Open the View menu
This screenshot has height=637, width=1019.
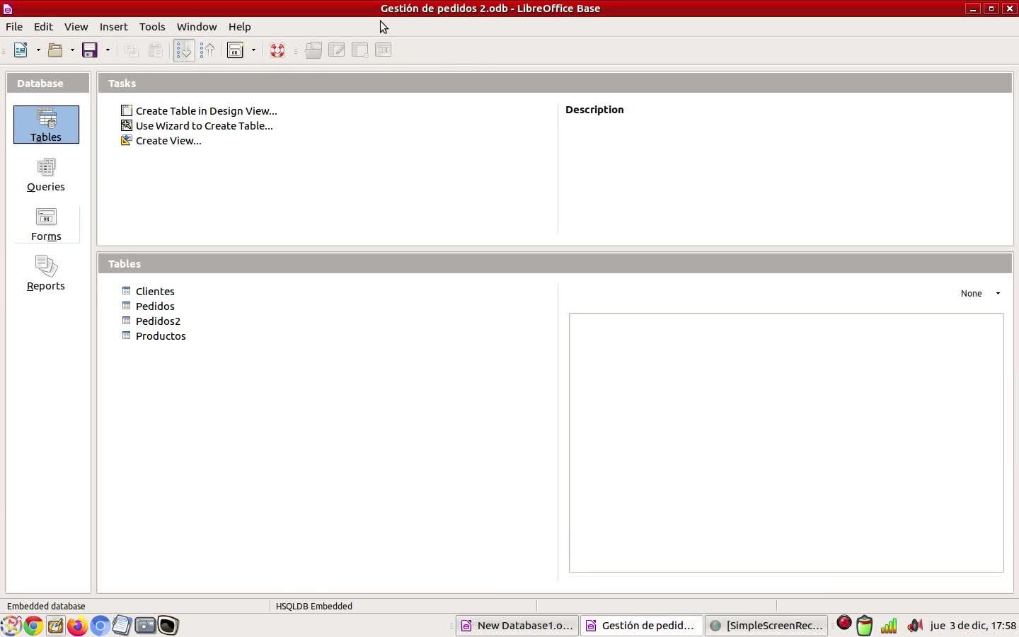76,27
